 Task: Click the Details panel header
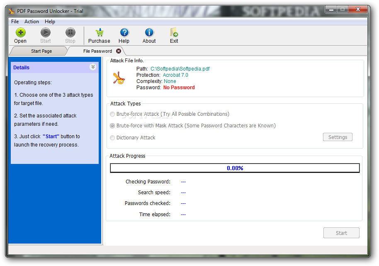[55, 68]
